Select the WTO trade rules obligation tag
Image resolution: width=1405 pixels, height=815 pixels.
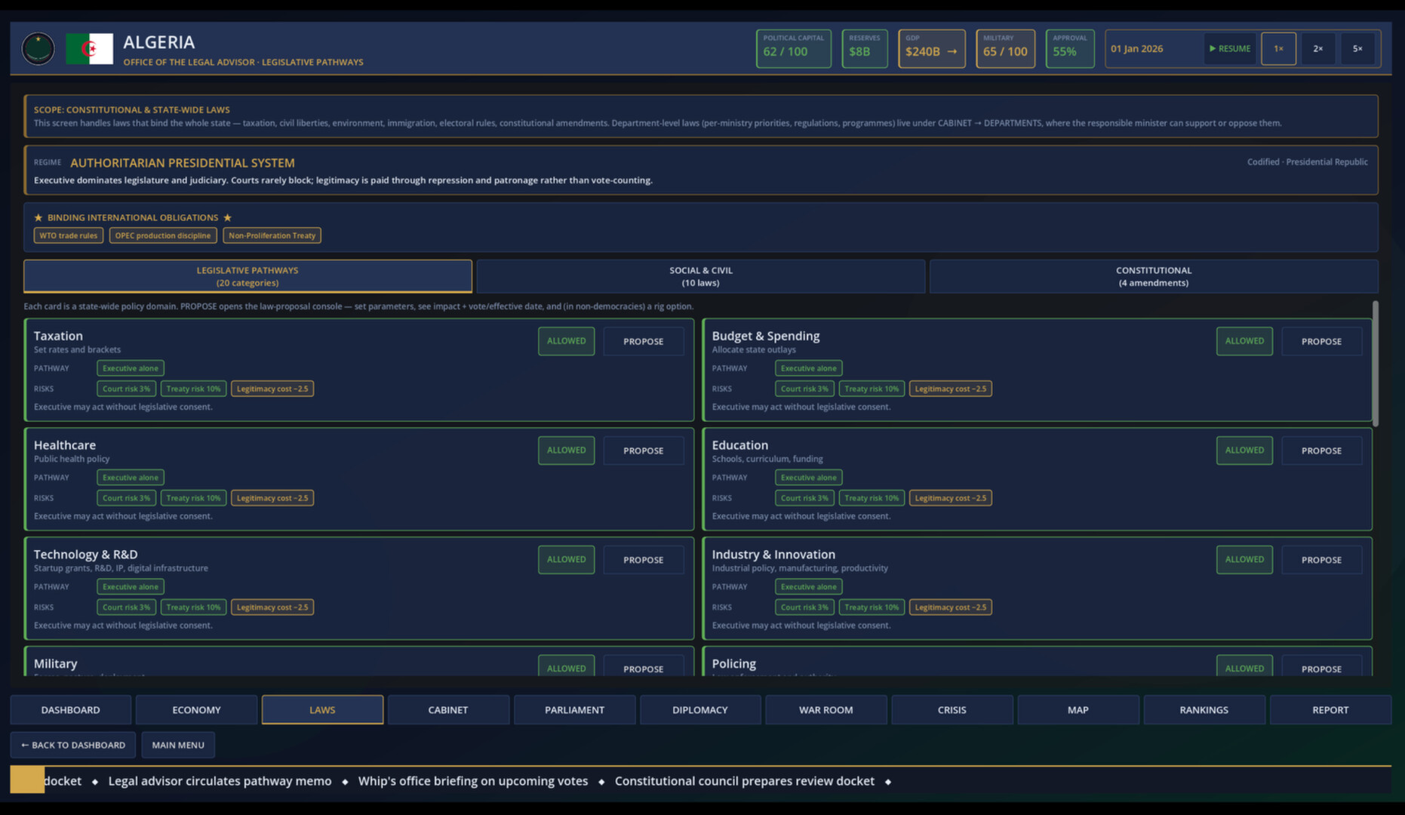click(69, 235)
